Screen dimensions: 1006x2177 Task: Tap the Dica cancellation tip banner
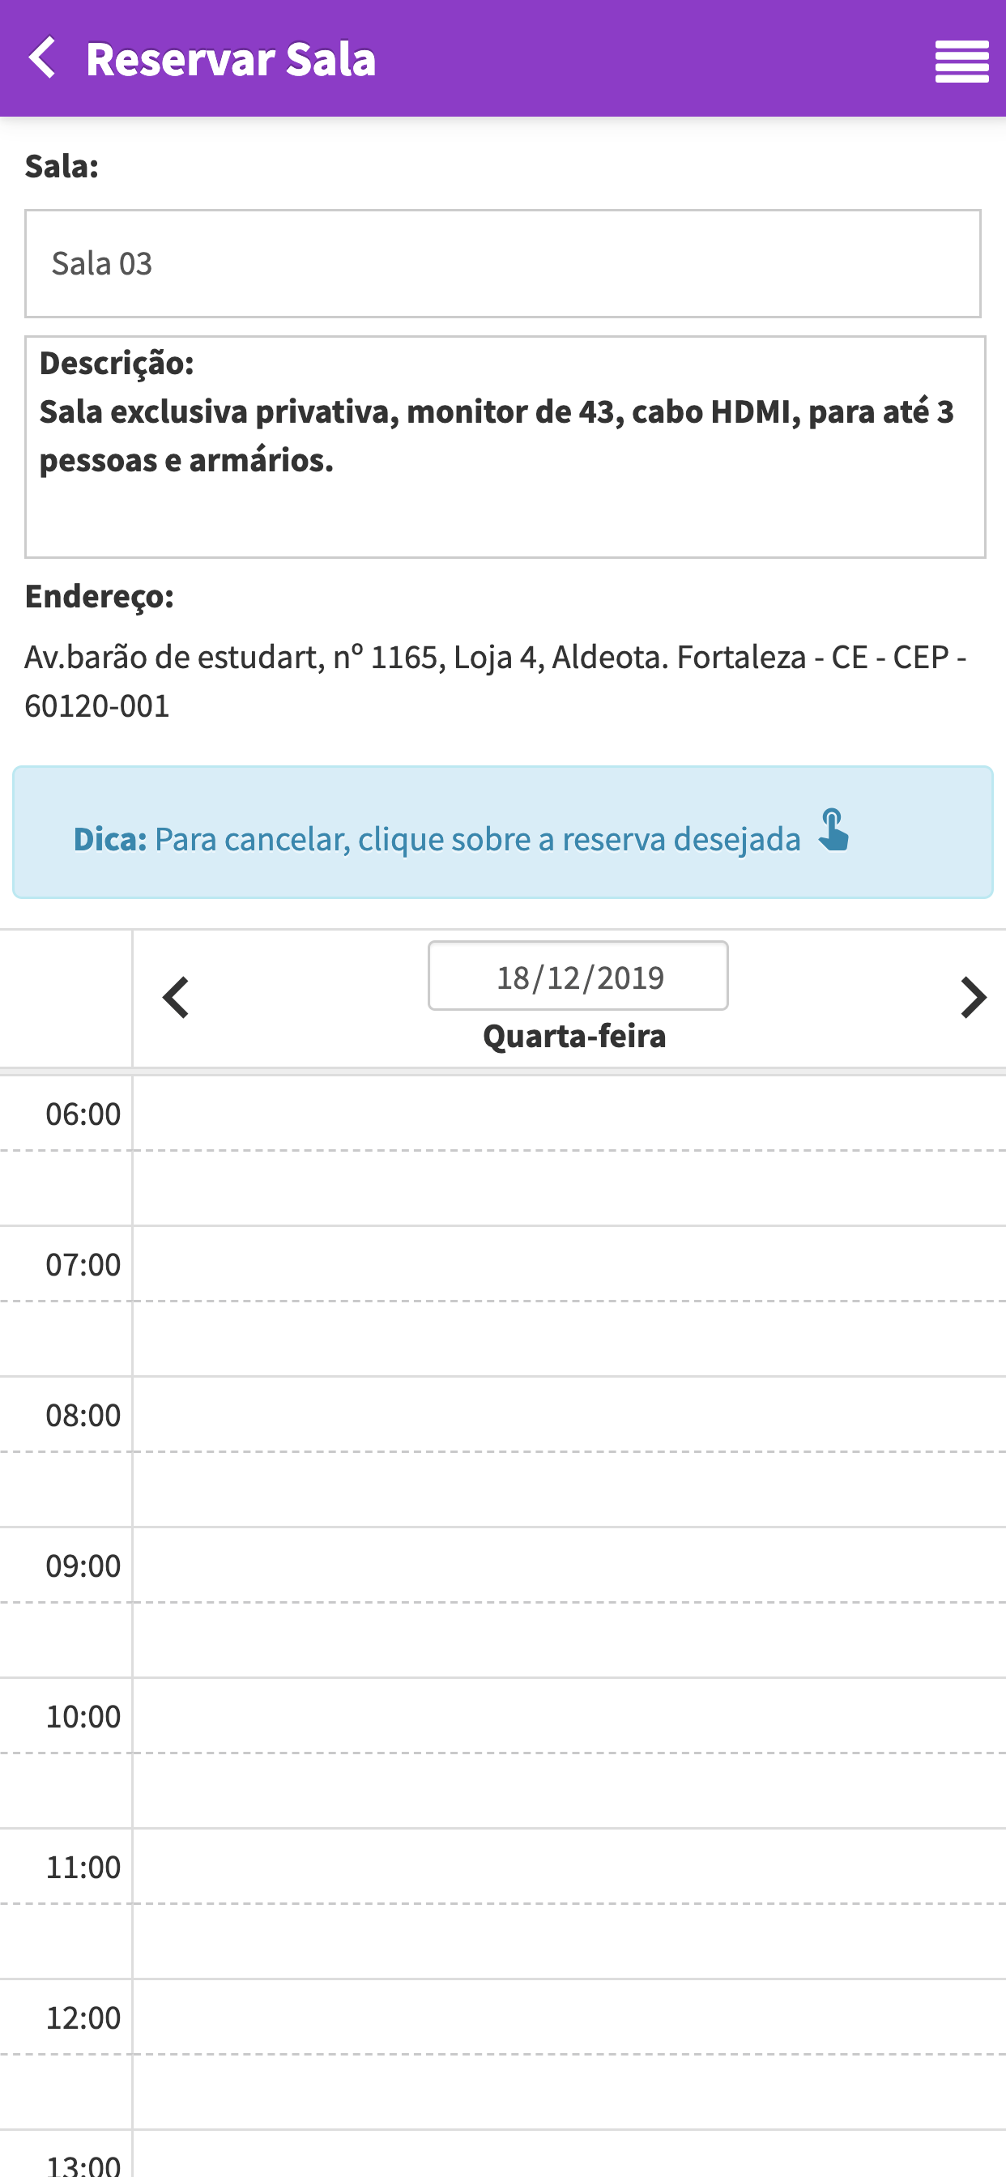[503, 833]
